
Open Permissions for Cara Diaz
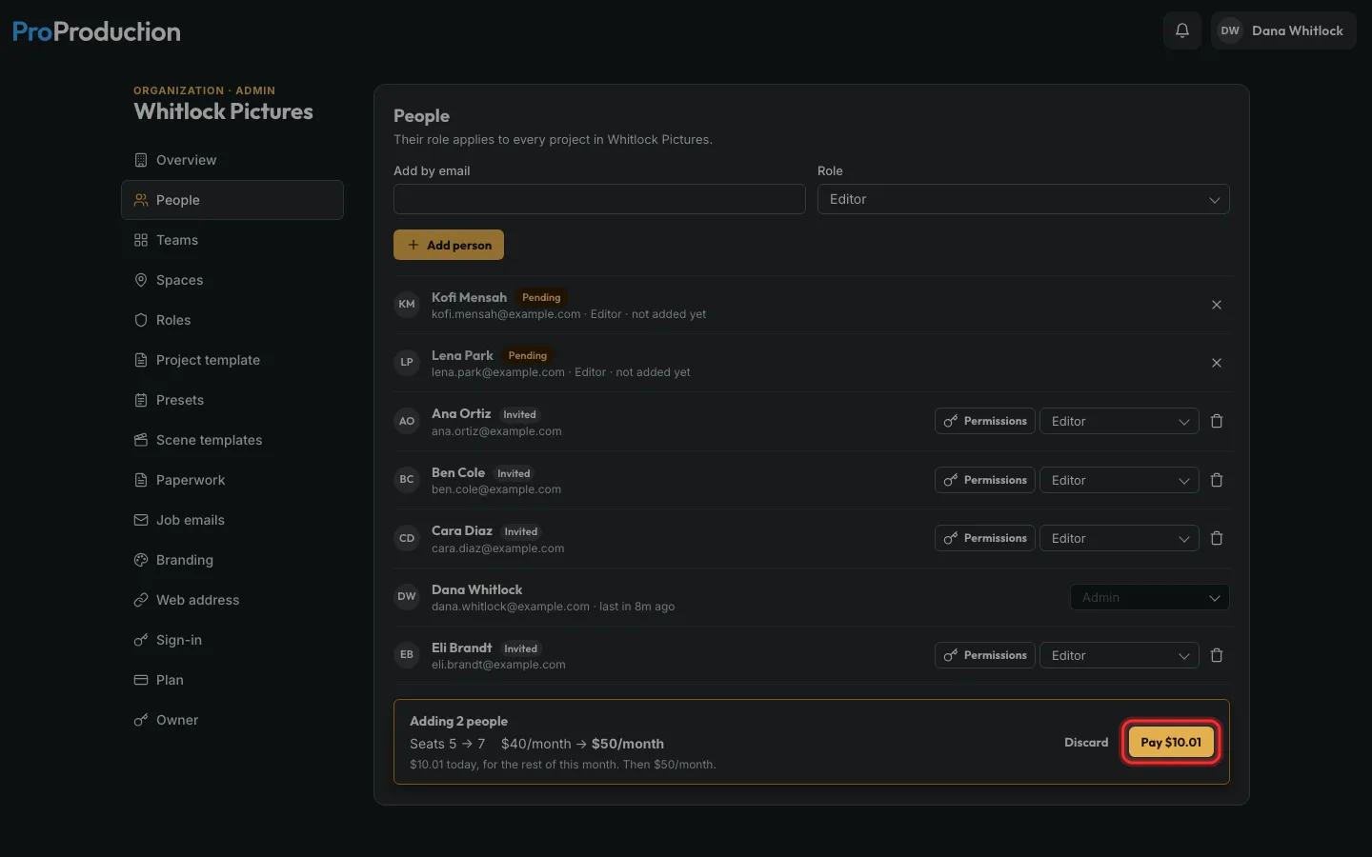tap(985, 538)
